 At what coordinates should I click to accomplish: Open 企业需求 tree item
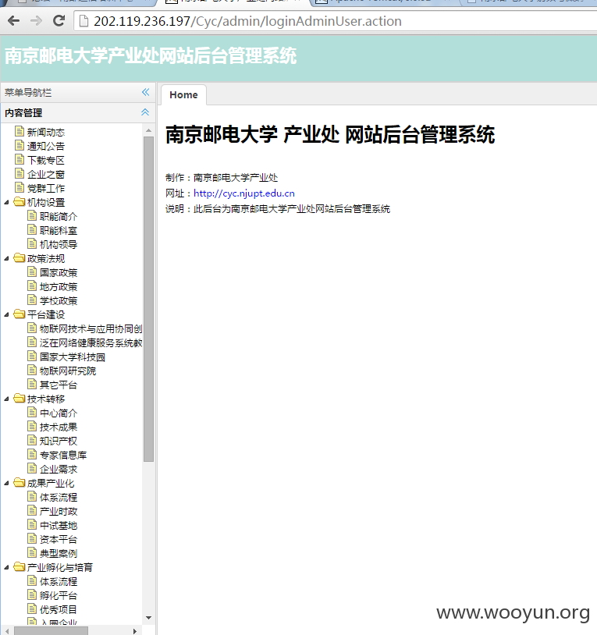pos(59,470)
